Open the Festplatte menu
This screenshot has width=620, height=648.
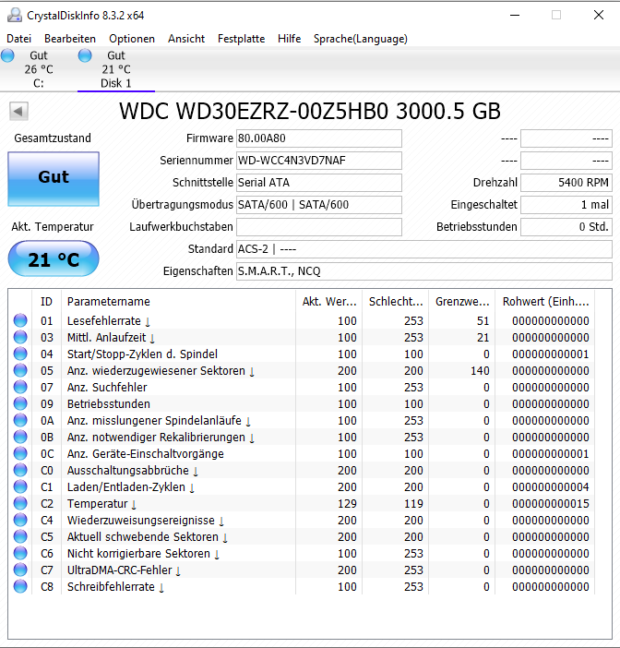click(241, 39)
